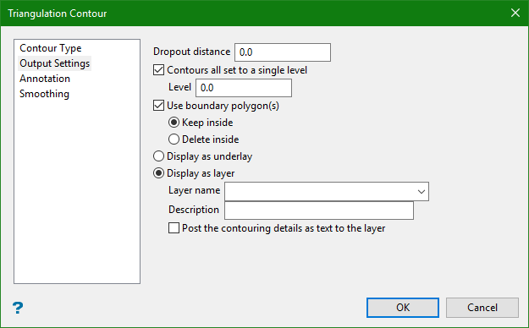
Task: Select Output Settings in the list
Action: (55, 63)
